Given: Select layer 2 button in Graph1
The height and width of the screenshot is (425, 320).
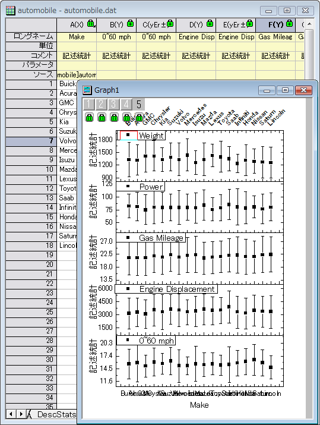Looking at the screenshot, I should [x=101, y=104].
